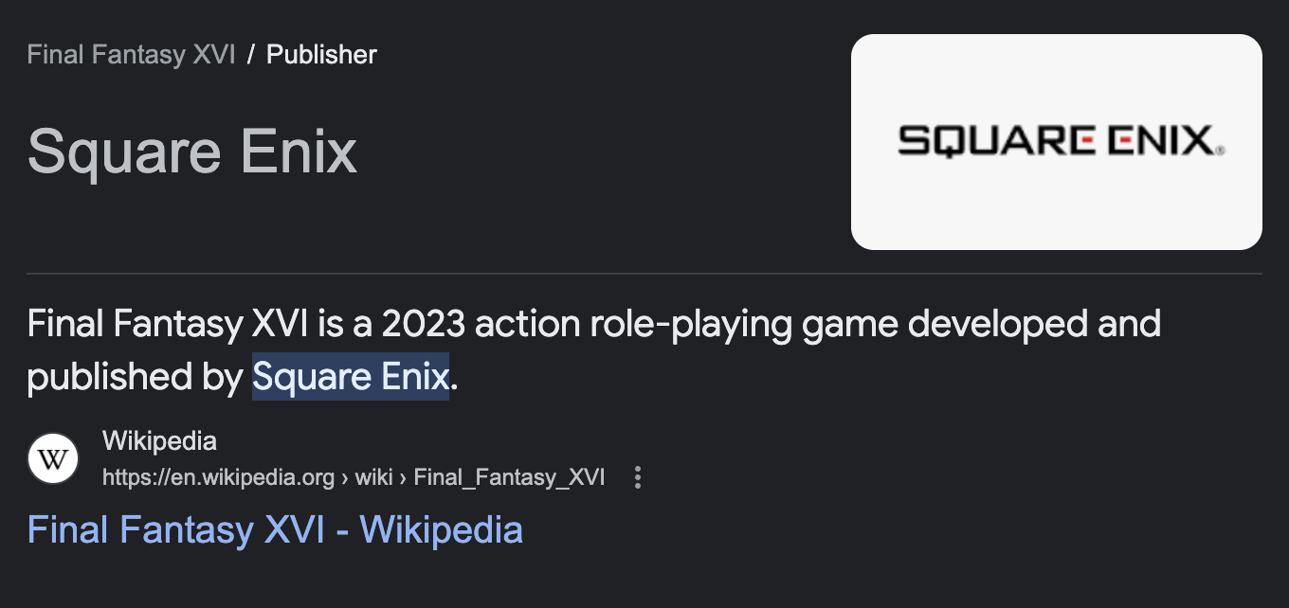Click "published by" in the snippet text
This screenshot has height=608, width=1289.
point(135,378)
